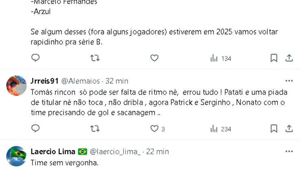Open the 32 min timestamp link

coord(116,81)
